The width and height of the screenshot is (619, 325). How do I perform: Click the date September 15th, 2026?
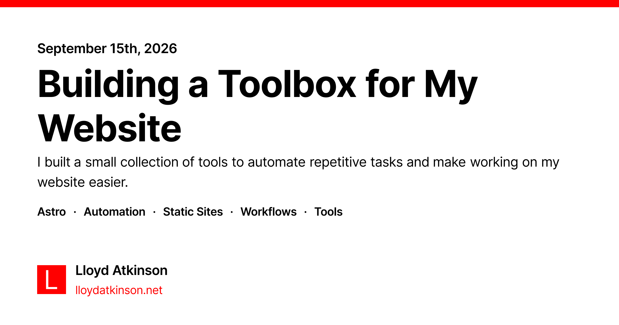coord(107,48)
